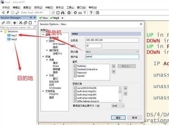This screenshot has height=125, width=169.
Task: Click the Copy icon in the main toolbar
Action: click(x=53, y=13)
